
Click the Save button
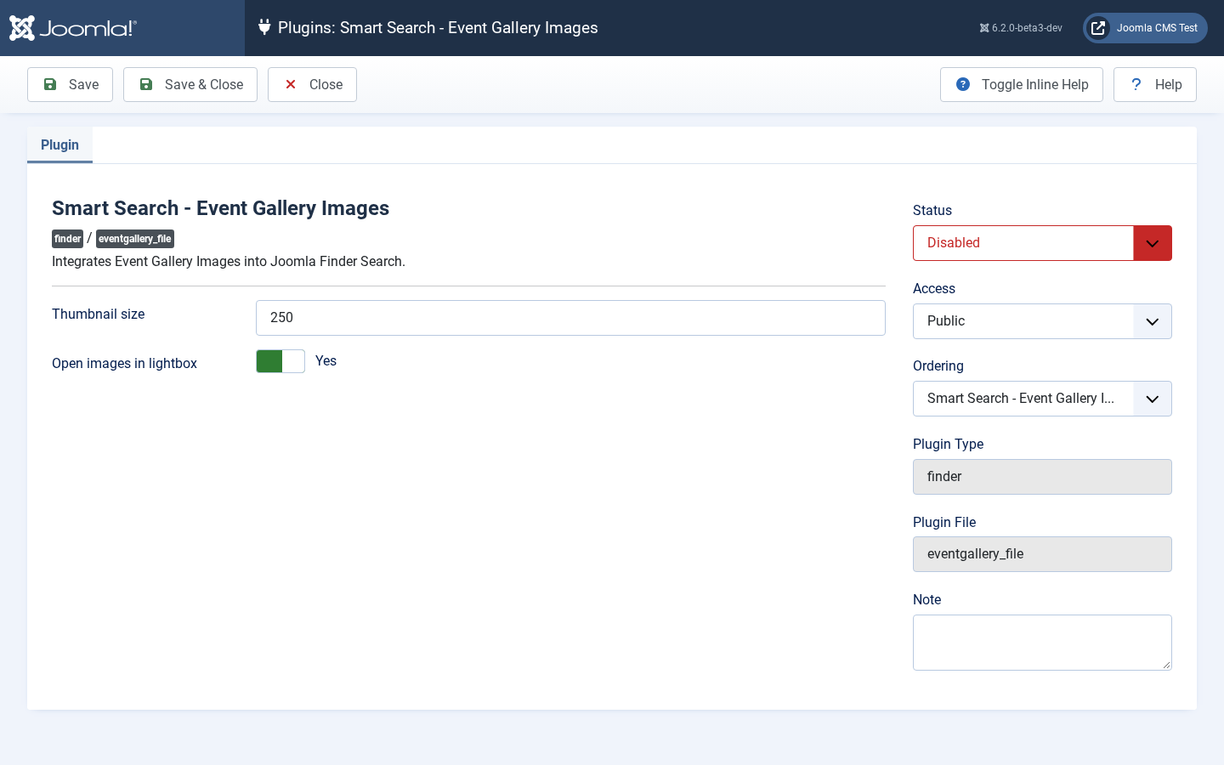coord(70,84)
